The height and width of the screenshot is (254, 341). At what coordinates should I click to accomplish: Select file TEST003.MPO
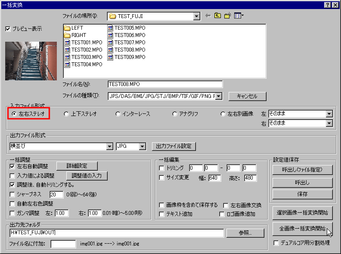83,57
